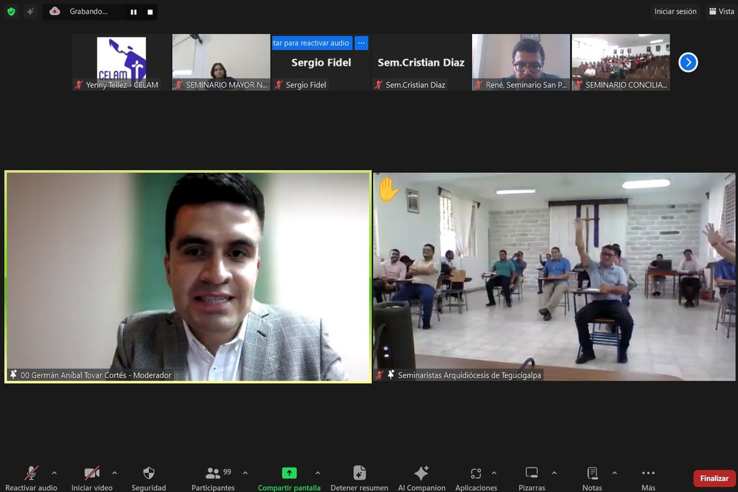The height and width of the screenshot is (492, 738).
Task: Show next participants with the blue arrow
Action: pyautogui.click(x=688, y=62)
